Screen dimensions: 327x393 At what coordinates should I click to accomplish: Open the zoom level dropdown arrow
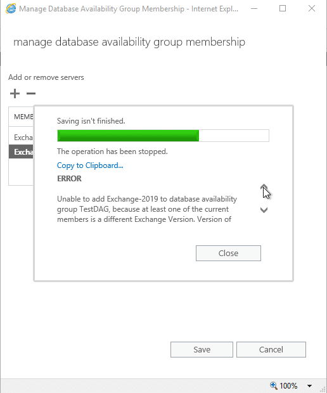pyautogui.click(x=309, y=386)
